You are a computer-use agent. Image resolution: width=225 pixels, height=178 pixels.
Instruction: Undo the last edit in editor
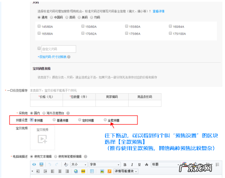pos(50,164)
